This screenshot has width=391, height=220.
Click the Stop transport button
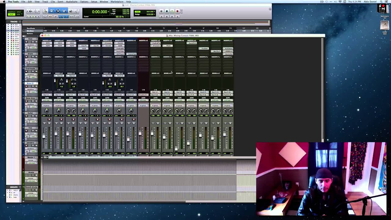pyautogui.click(x=167, y=11)
